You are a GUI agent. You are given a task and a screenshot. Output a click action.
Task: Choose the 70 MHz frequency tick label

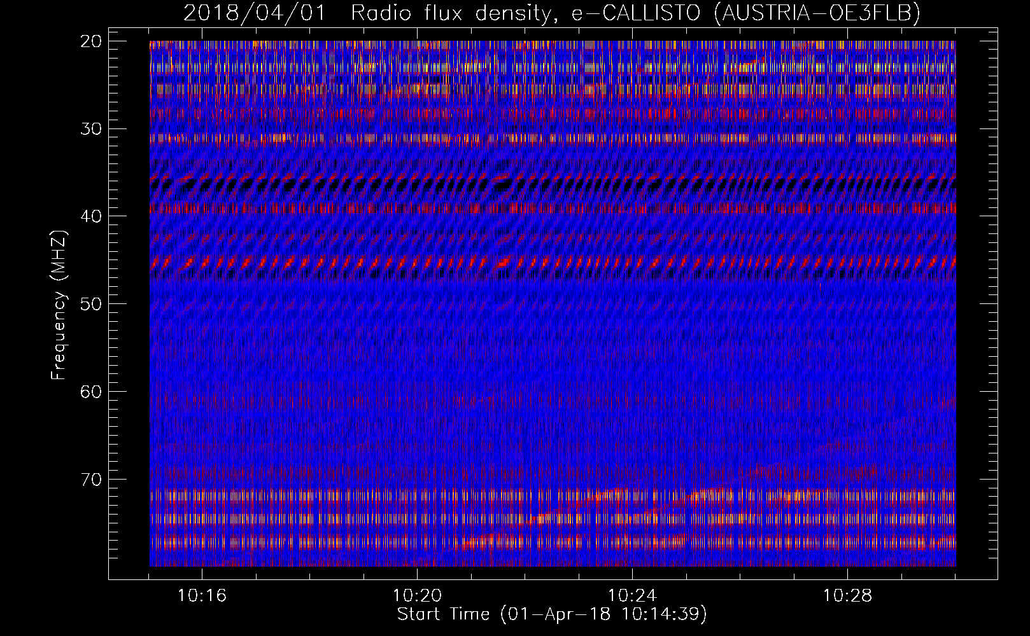click(x=92, y=479)
